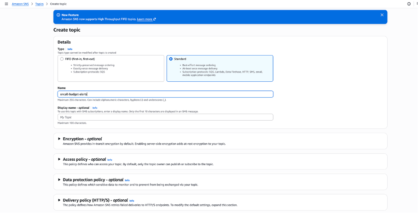This screenshot has height=213, width=418.
Task: Click into the Name field with oncall-budget-alerts
Action: 165,94
